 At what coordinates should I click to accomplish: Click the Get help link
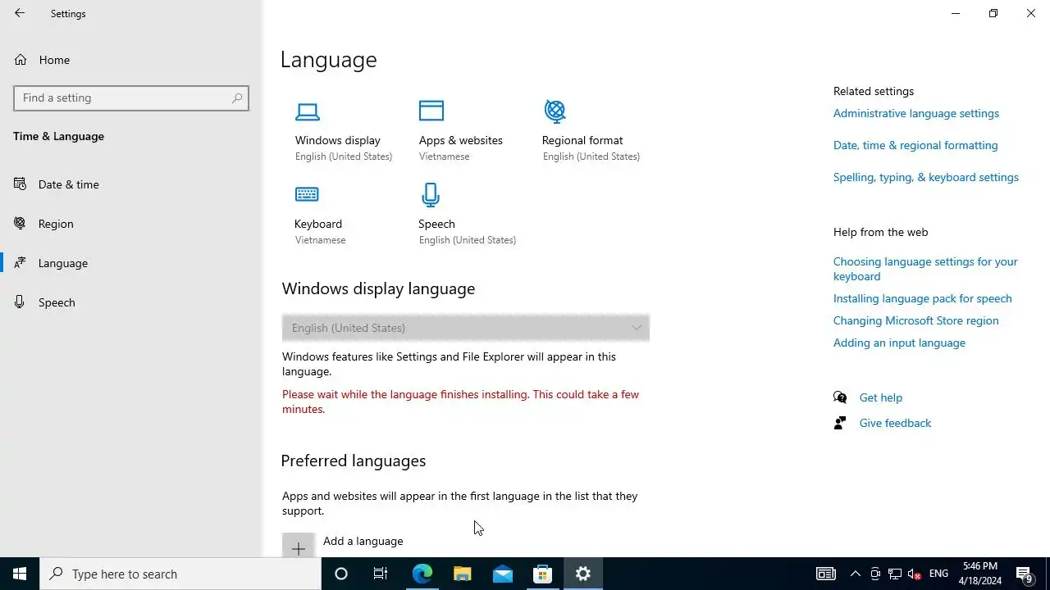pos(881,397)
